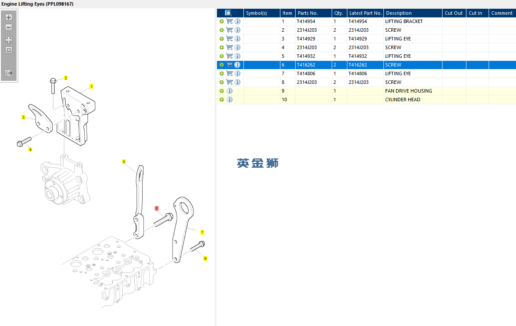Sort by Item column header
This screenshot has width=516, height=326.
pos(288,13)
